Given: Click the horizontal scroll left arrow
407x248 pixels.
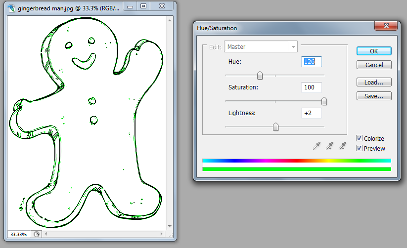Looking at the screenshot, I should click(x=46, y=234).
